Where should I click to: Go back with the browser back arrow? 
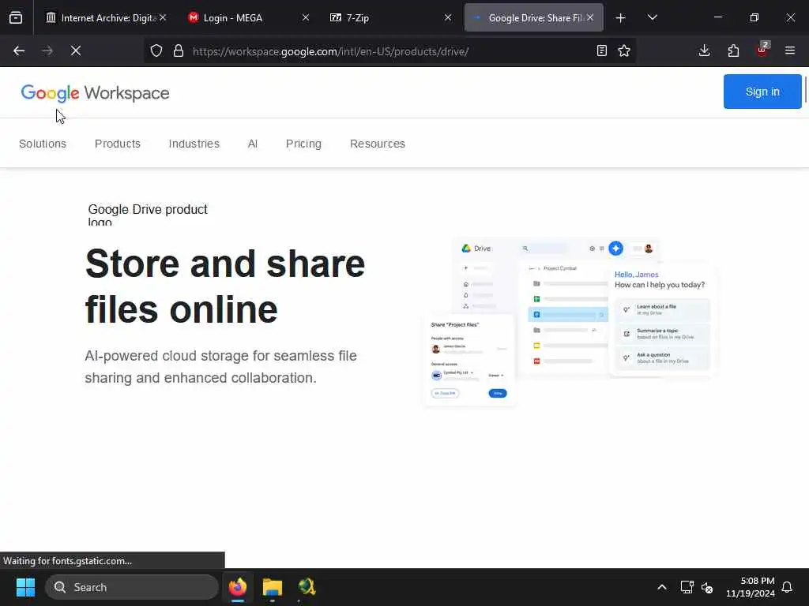19,50
